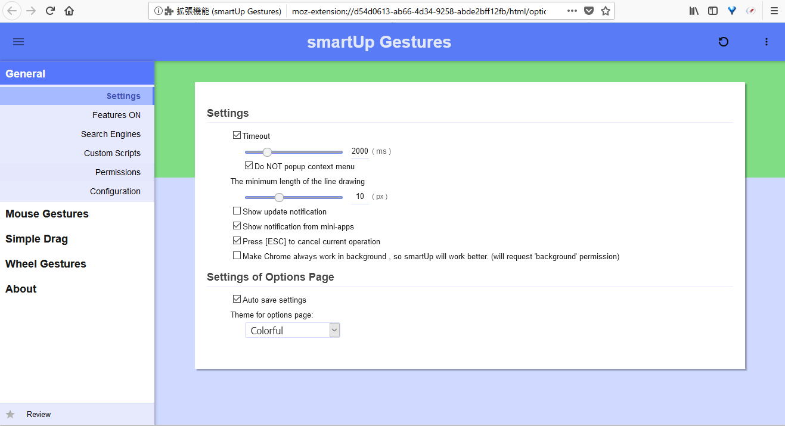The image size is (785, 426).
Task: Open the Colorful theme dropdown
Action: pos(292,330)
